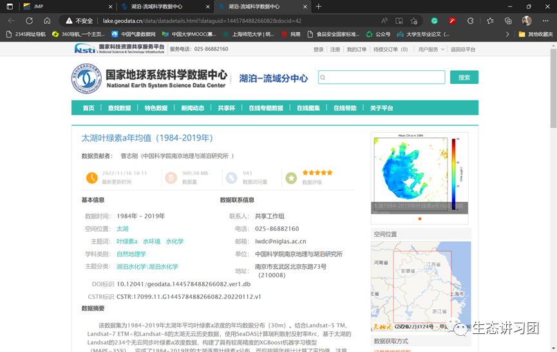The width and height of the screenshot is (557, 352).
Task: Open the 中国大学MOOC bookmark
Action: coord(189,34)
